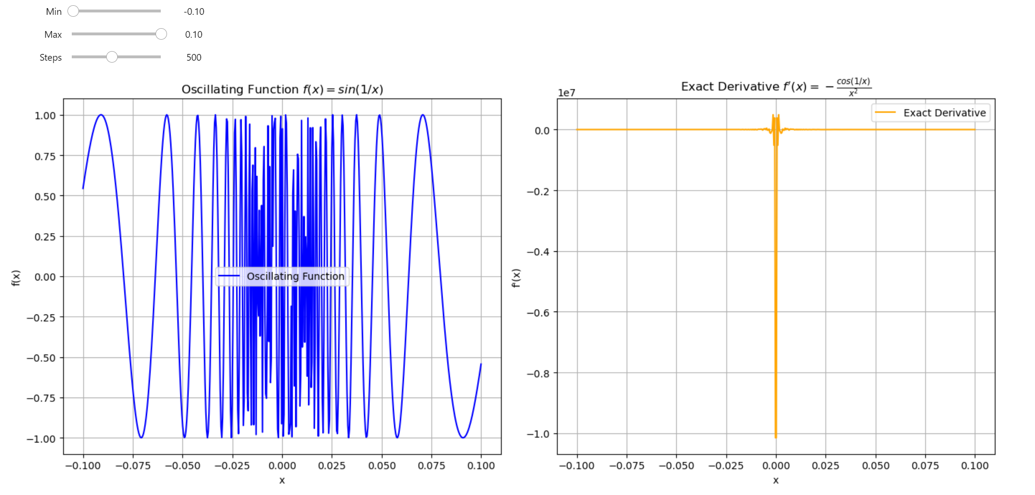Screen dimensions: 1035x495
Task: Click the Oscillating Function plot title
Action: click(x=282, y=89)
